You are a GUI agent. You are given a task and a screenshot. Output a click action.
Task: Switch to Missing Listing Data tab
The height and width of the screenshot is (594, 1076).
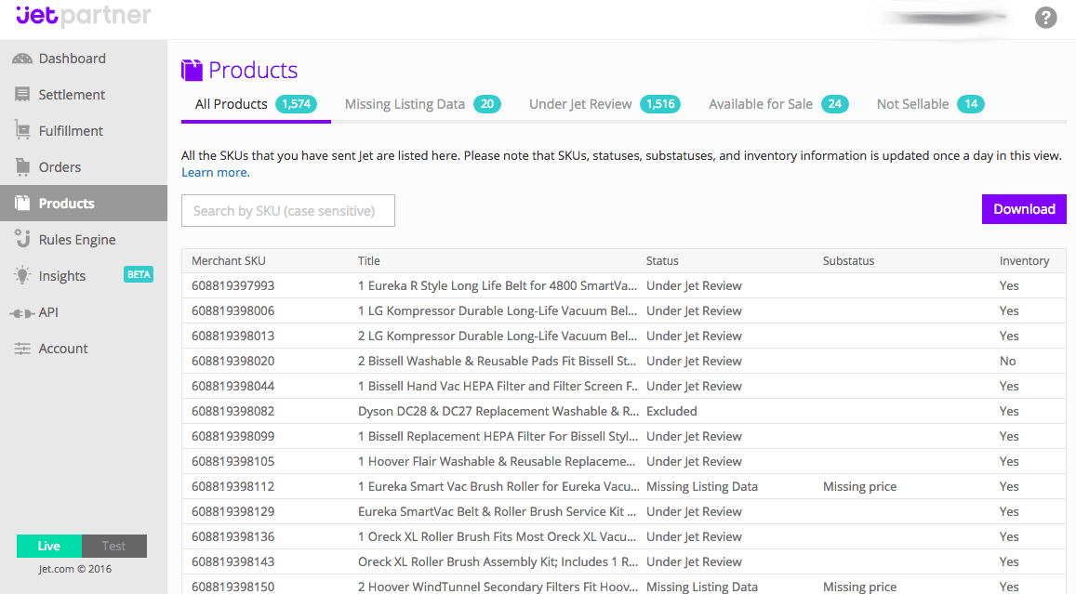click(x=423, y=104)
